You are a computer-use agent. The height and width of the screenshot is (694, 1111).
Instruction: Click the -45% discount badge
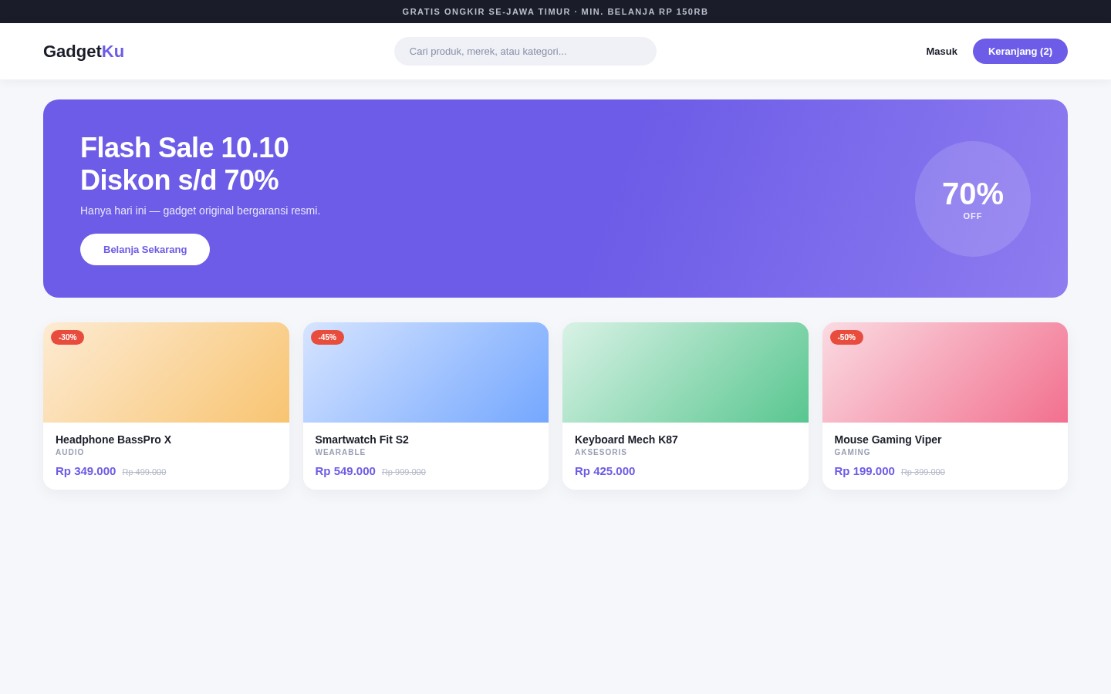tap(327, 338)
